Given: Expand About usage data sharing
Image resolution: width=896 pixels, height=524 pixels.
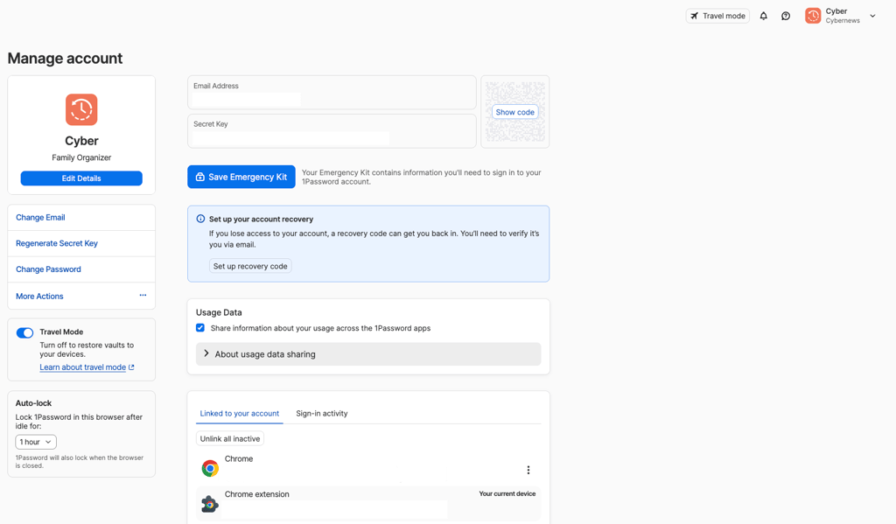Looking at the screenshot, I should click(x=368, y=354).
